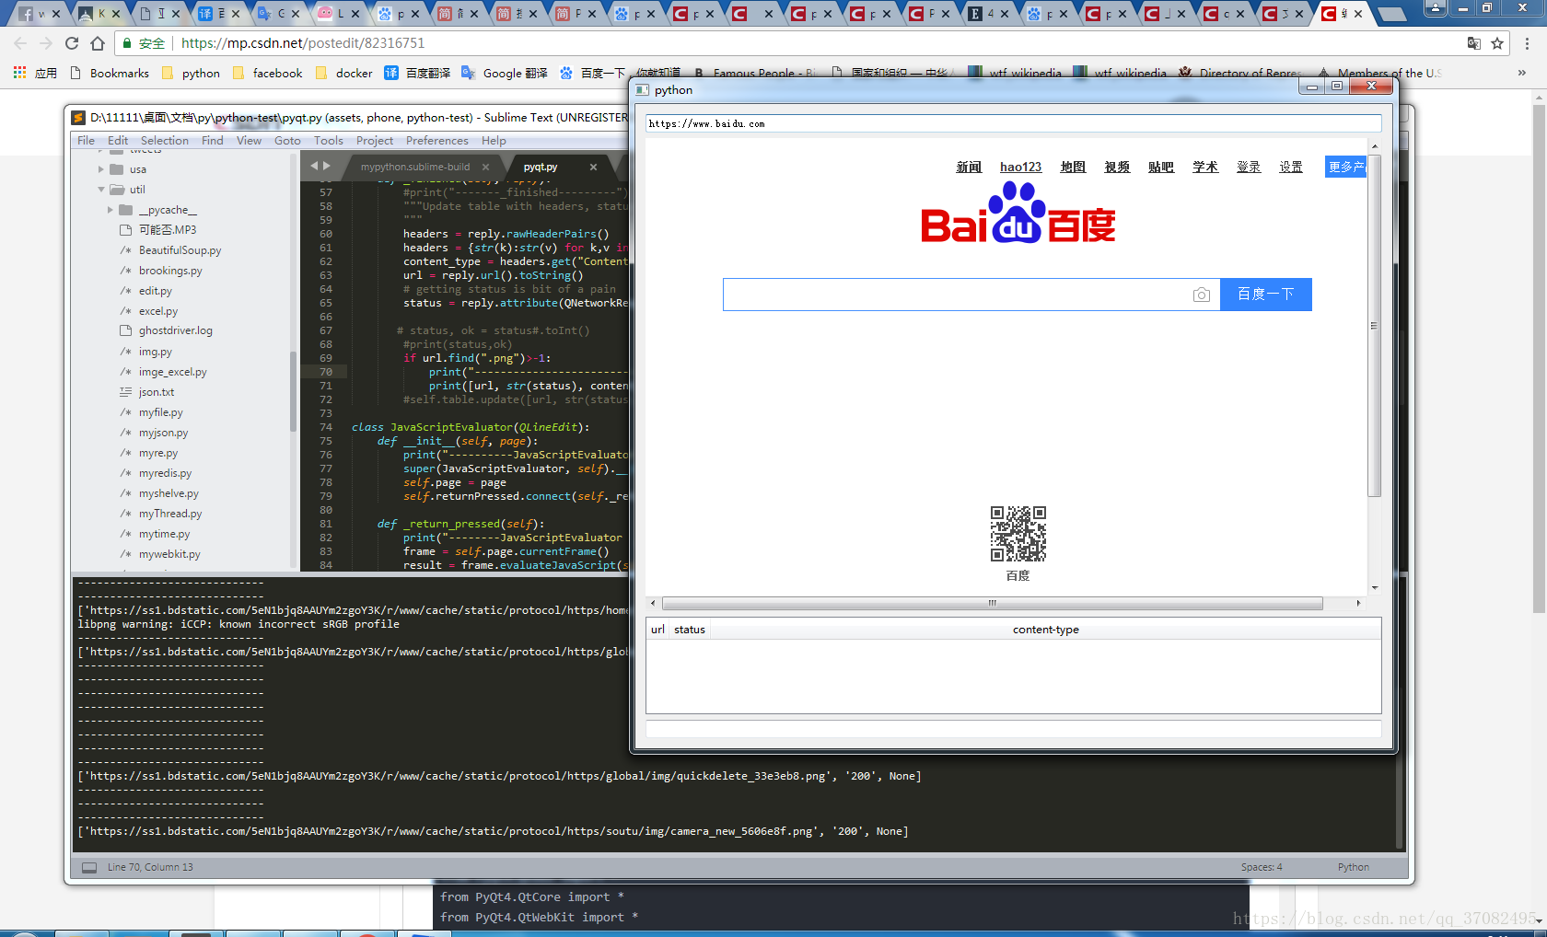Viewport: 1547px width, 937px height.
Task: Click the Chrome address bar URL
Action: (303, 43)
